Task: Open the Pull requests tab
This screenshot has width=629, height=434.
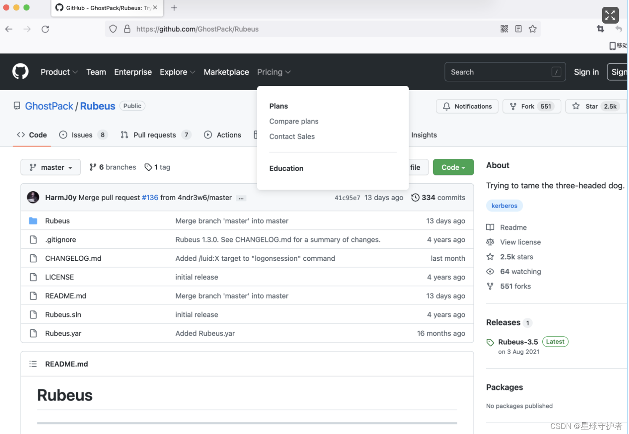Action: click(156, 135)
